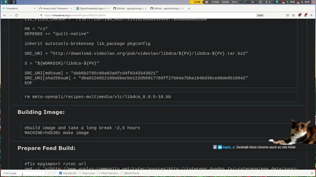Close the find bar

click(x=312, y=173)
